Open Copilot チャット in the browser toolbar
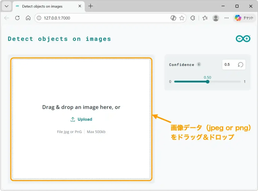258x191 pixels. 244,18
